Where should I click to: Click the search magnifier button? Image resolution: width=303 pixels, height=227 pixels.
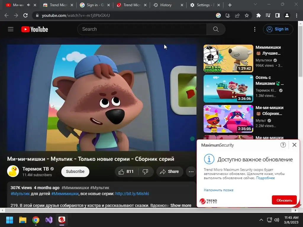(x=216, y=29)
